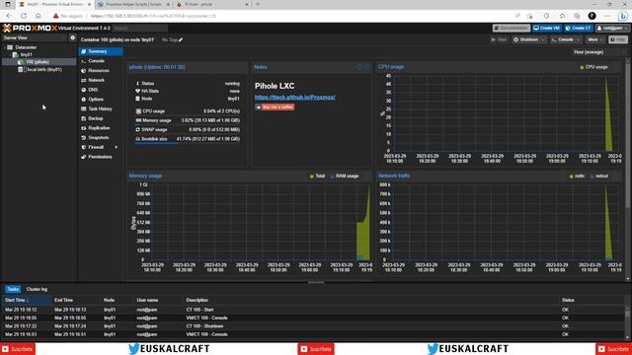This screenshot has width=632, height=355.
Task: Toggle the CPU usage legend entry
Action: pos(593,67)
